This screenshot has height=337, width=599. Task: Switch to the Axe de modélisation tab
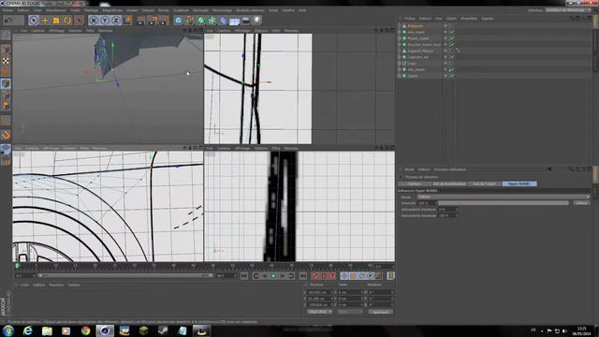click(449, 183)
